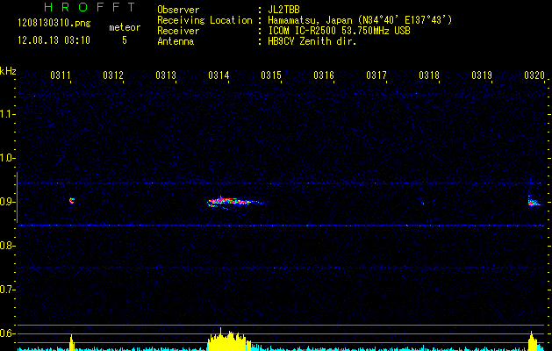Screen dimensions: 552x351
Task: Click the file name 1208130310.png
Action: click(x=52, y=18)
